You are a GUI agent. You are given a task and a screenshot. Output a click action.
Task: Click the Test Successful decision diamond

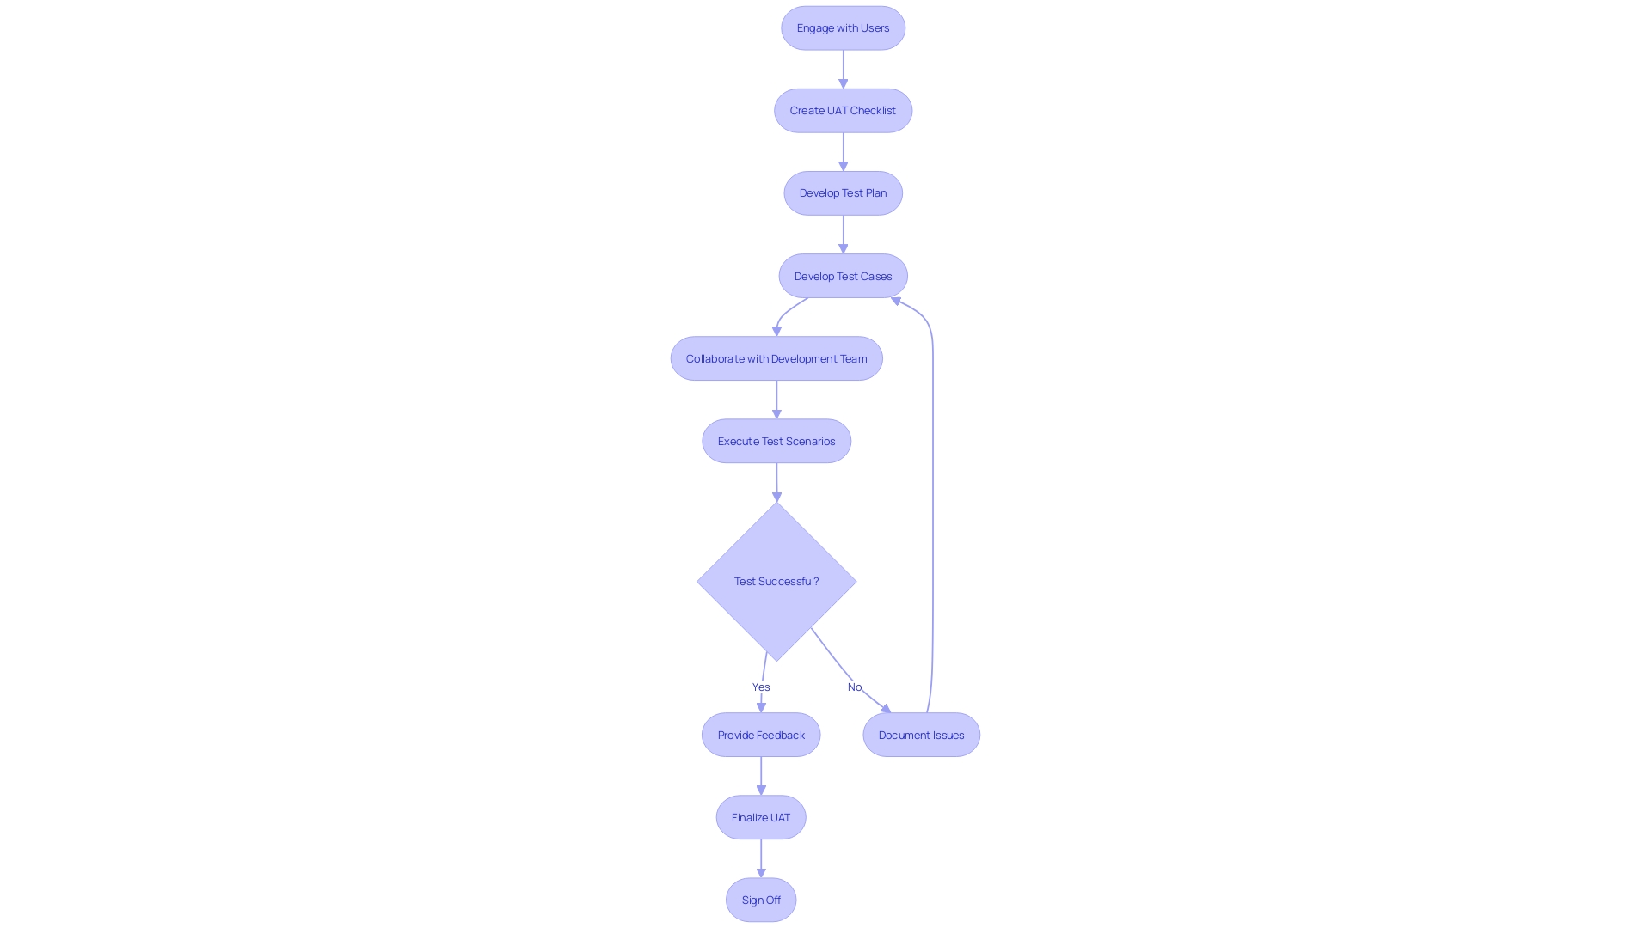point(776,580)
